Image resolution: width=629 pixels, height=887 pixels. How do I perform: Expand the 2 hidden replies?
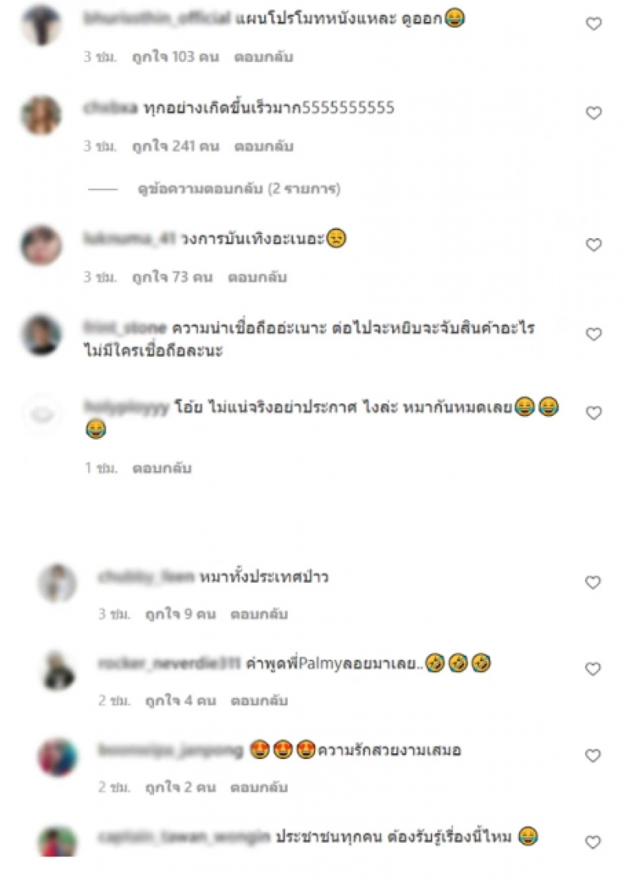239,189
